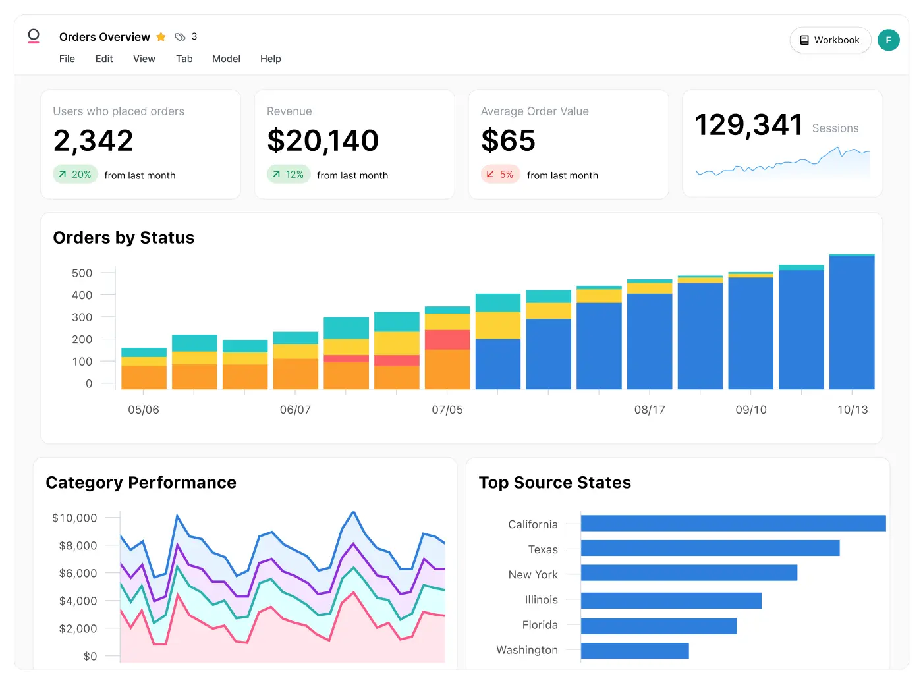Click the tallest blue bar at 10/13
The image size is (923, 683).
852,323
